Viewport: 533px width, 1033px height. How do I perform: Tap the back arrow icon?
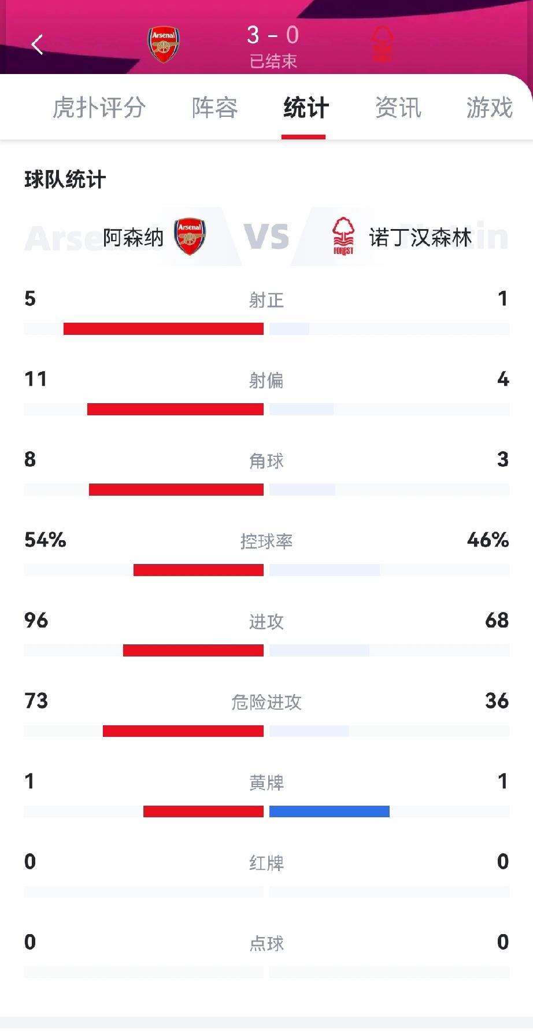tap(38, 44)
